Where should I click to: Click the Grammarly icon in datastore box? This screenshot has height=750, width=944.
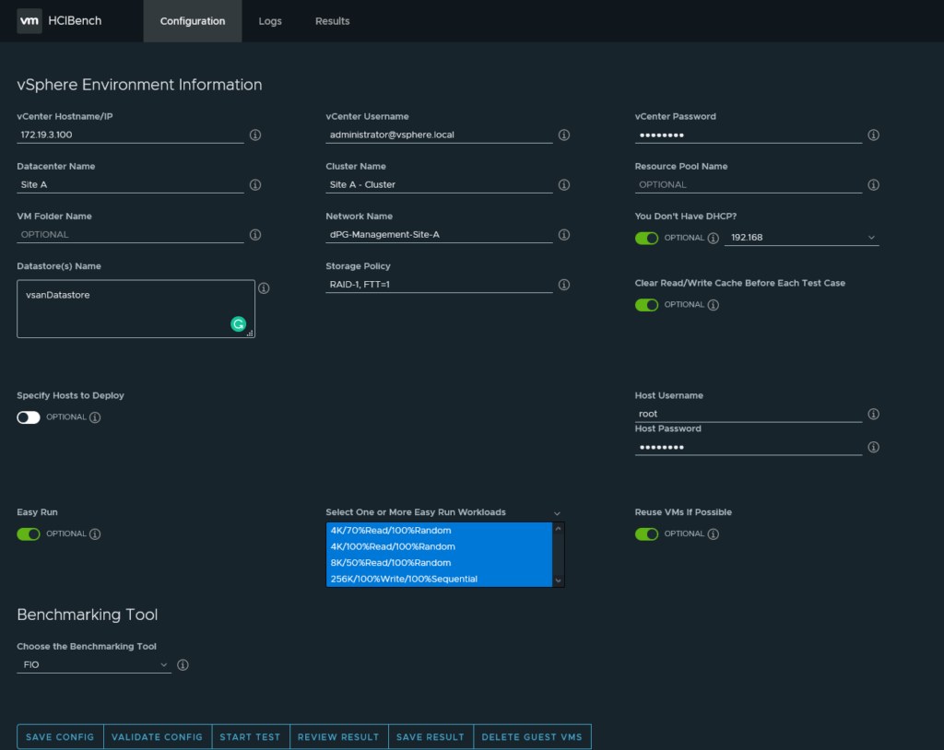coord(239,324)
